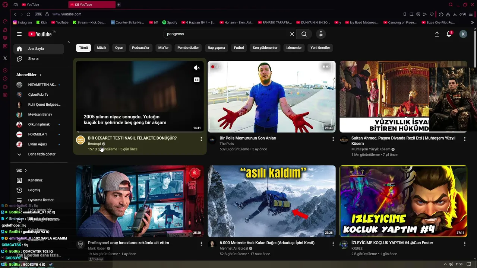Play the "asılı kaldım" mountain climber thumbnail
Viewport: 477px width, 268px height.
coord(272,201)
